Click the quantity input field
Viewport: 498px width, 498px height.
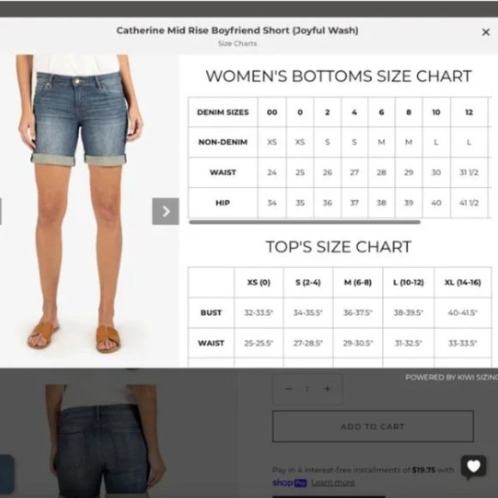pyautogui.click(x=307, y=389)
